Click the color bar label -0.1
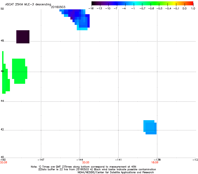The image size is (198, 174). pos(176,9)
